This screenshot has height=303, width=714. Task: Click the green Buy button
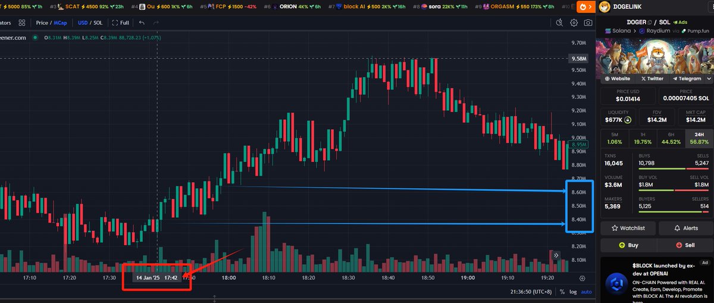click(628, 245)
